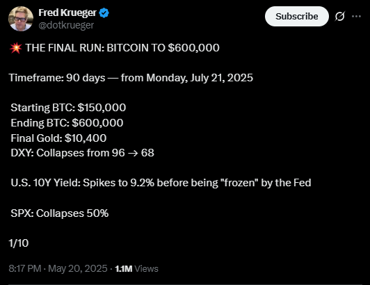Image resolution: width=370 pixels, height=285 pixels.
Task: Open the @dotkrueger handle link
Action: tap(66, 25)
